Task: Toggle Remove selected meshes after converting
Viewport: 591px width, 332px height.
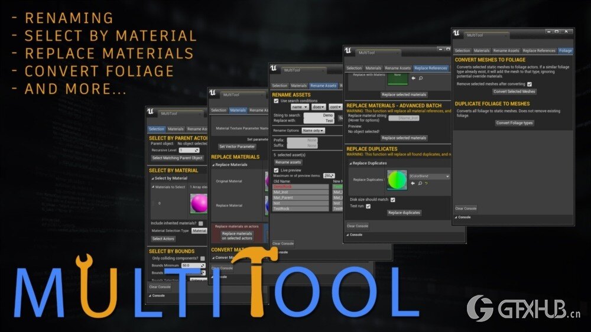Action: [x=530, y=84]
